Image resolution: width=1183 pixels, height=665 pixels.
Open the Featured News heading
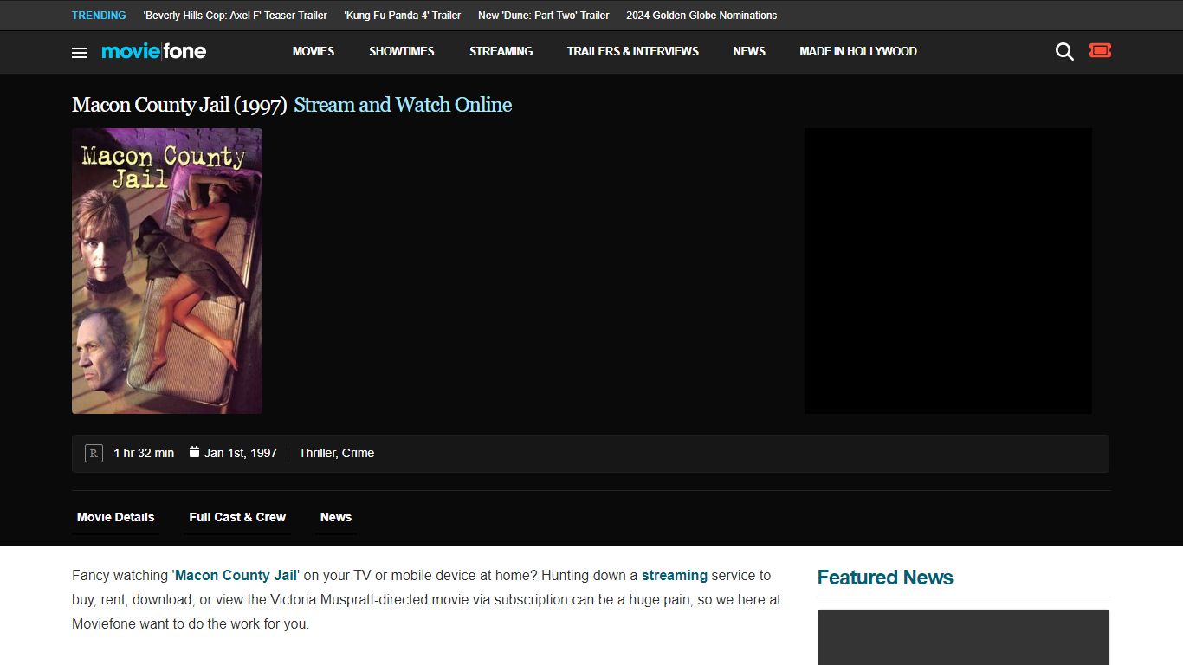click(x=885, y=578)
